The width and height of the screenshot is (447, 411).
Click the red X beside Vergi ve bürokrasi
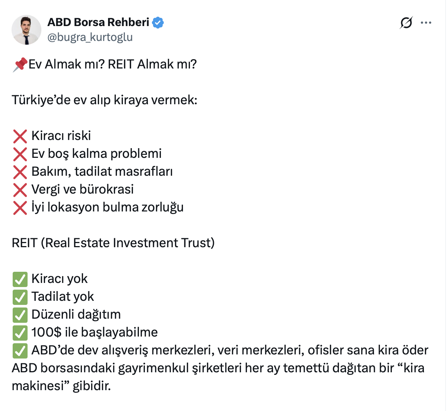click(x=20, y=190)
